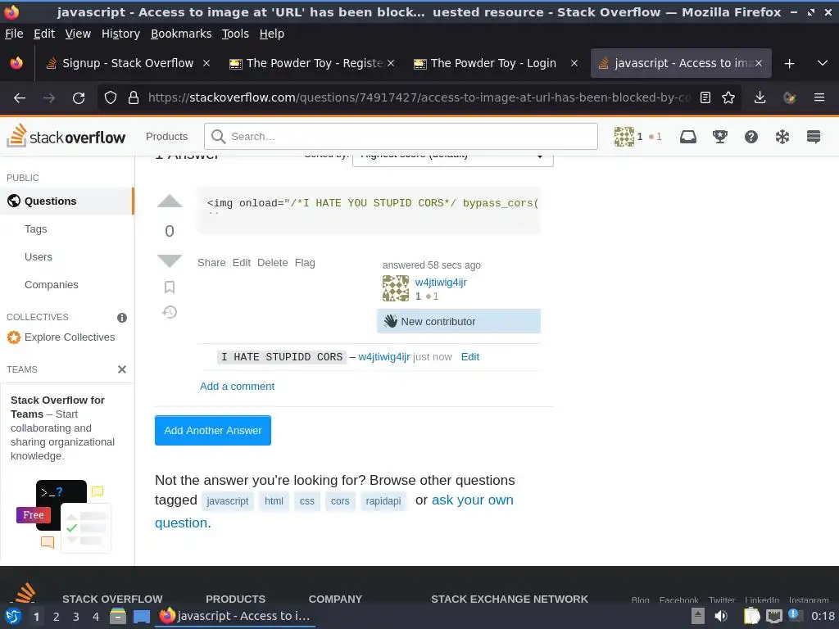Toggle Firefox reader view
This screenshot has width=839, height=629.
coord(705,98)
